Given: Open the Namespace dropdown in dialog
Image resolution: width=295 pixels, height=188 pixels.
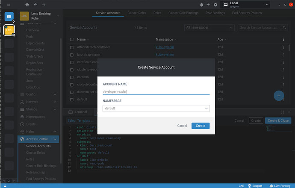Looking at the screenshot, I should [156, 109].
